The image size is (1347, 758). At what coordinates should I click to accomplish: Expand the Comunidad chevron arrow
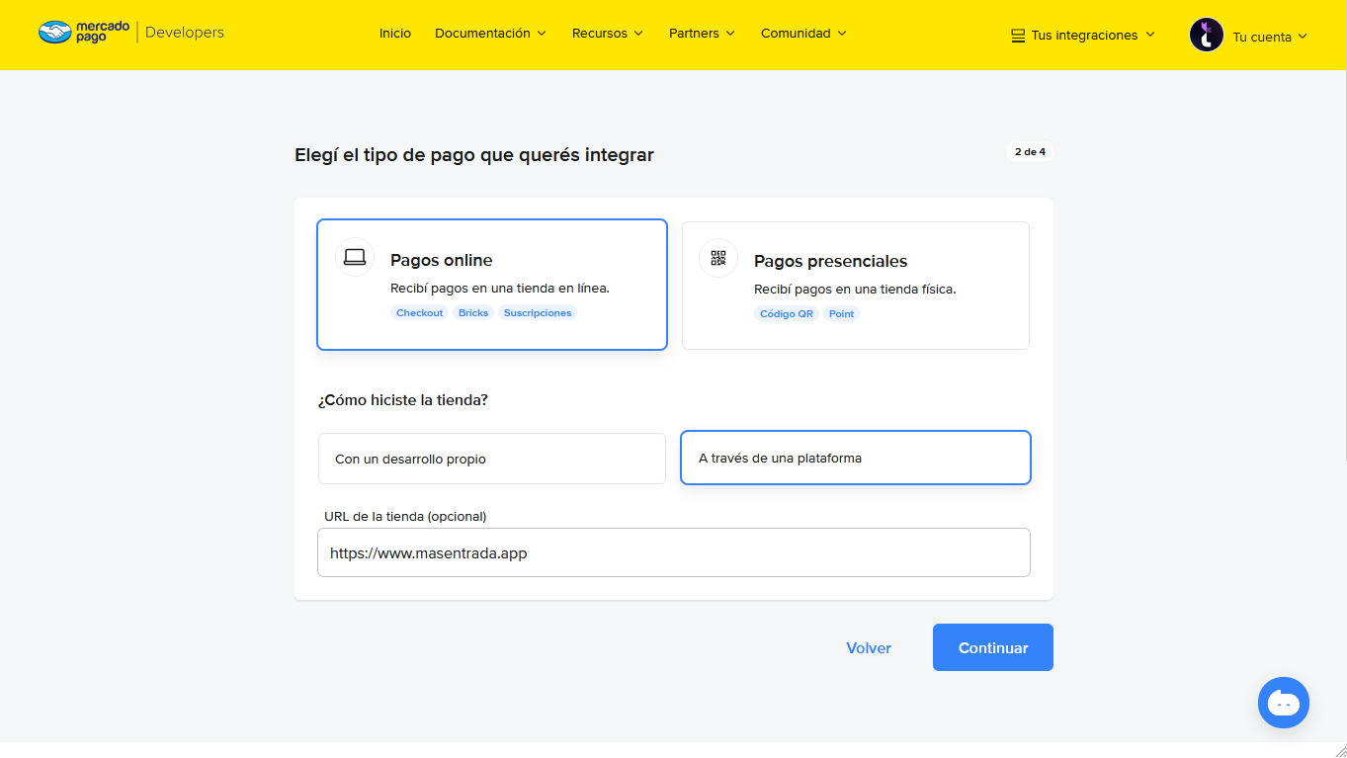click(842, 34)
